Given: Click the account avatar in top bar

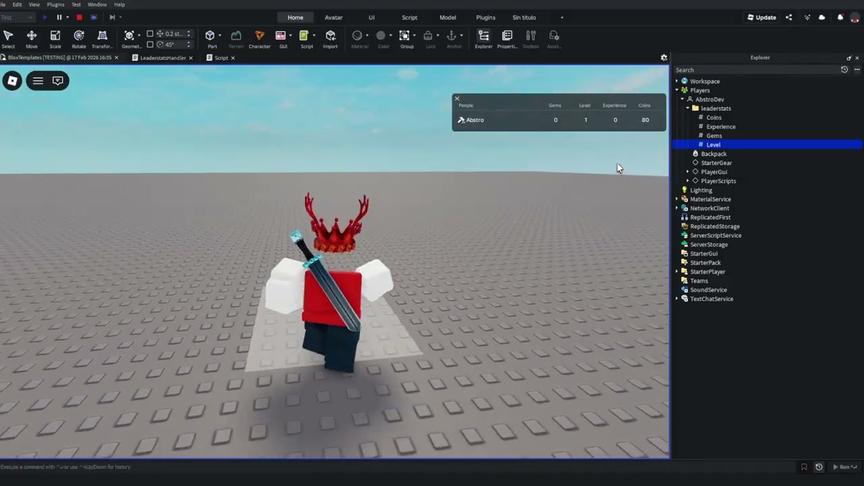Looking at the screenshot, I should pyautogui.click(x=855, y=18).
